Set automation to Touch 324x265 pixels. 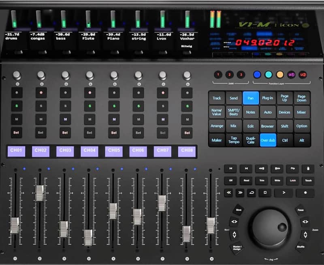[x=308, y=180]
